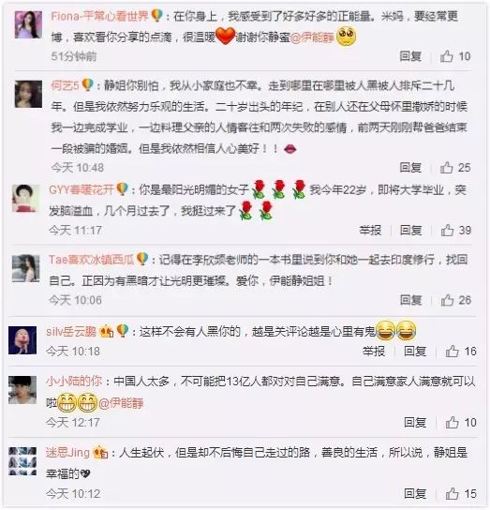Open silv岳云鹏's avatar thumbnail
Image resolution: width=490 pixels, height=510 pixels.
(22, 340)
